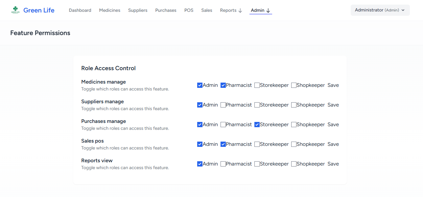Expand the Admin dropdown arrow

click(x=269, y=10)
